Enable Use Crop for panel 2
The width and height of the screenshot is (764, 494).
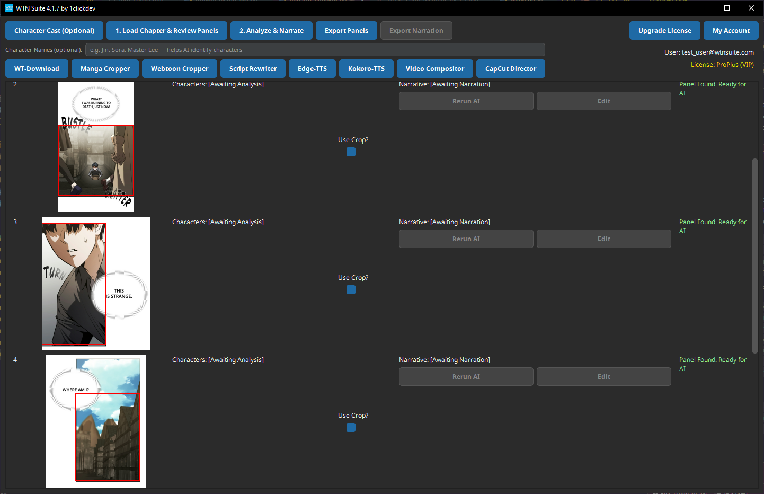pos(351,152)
